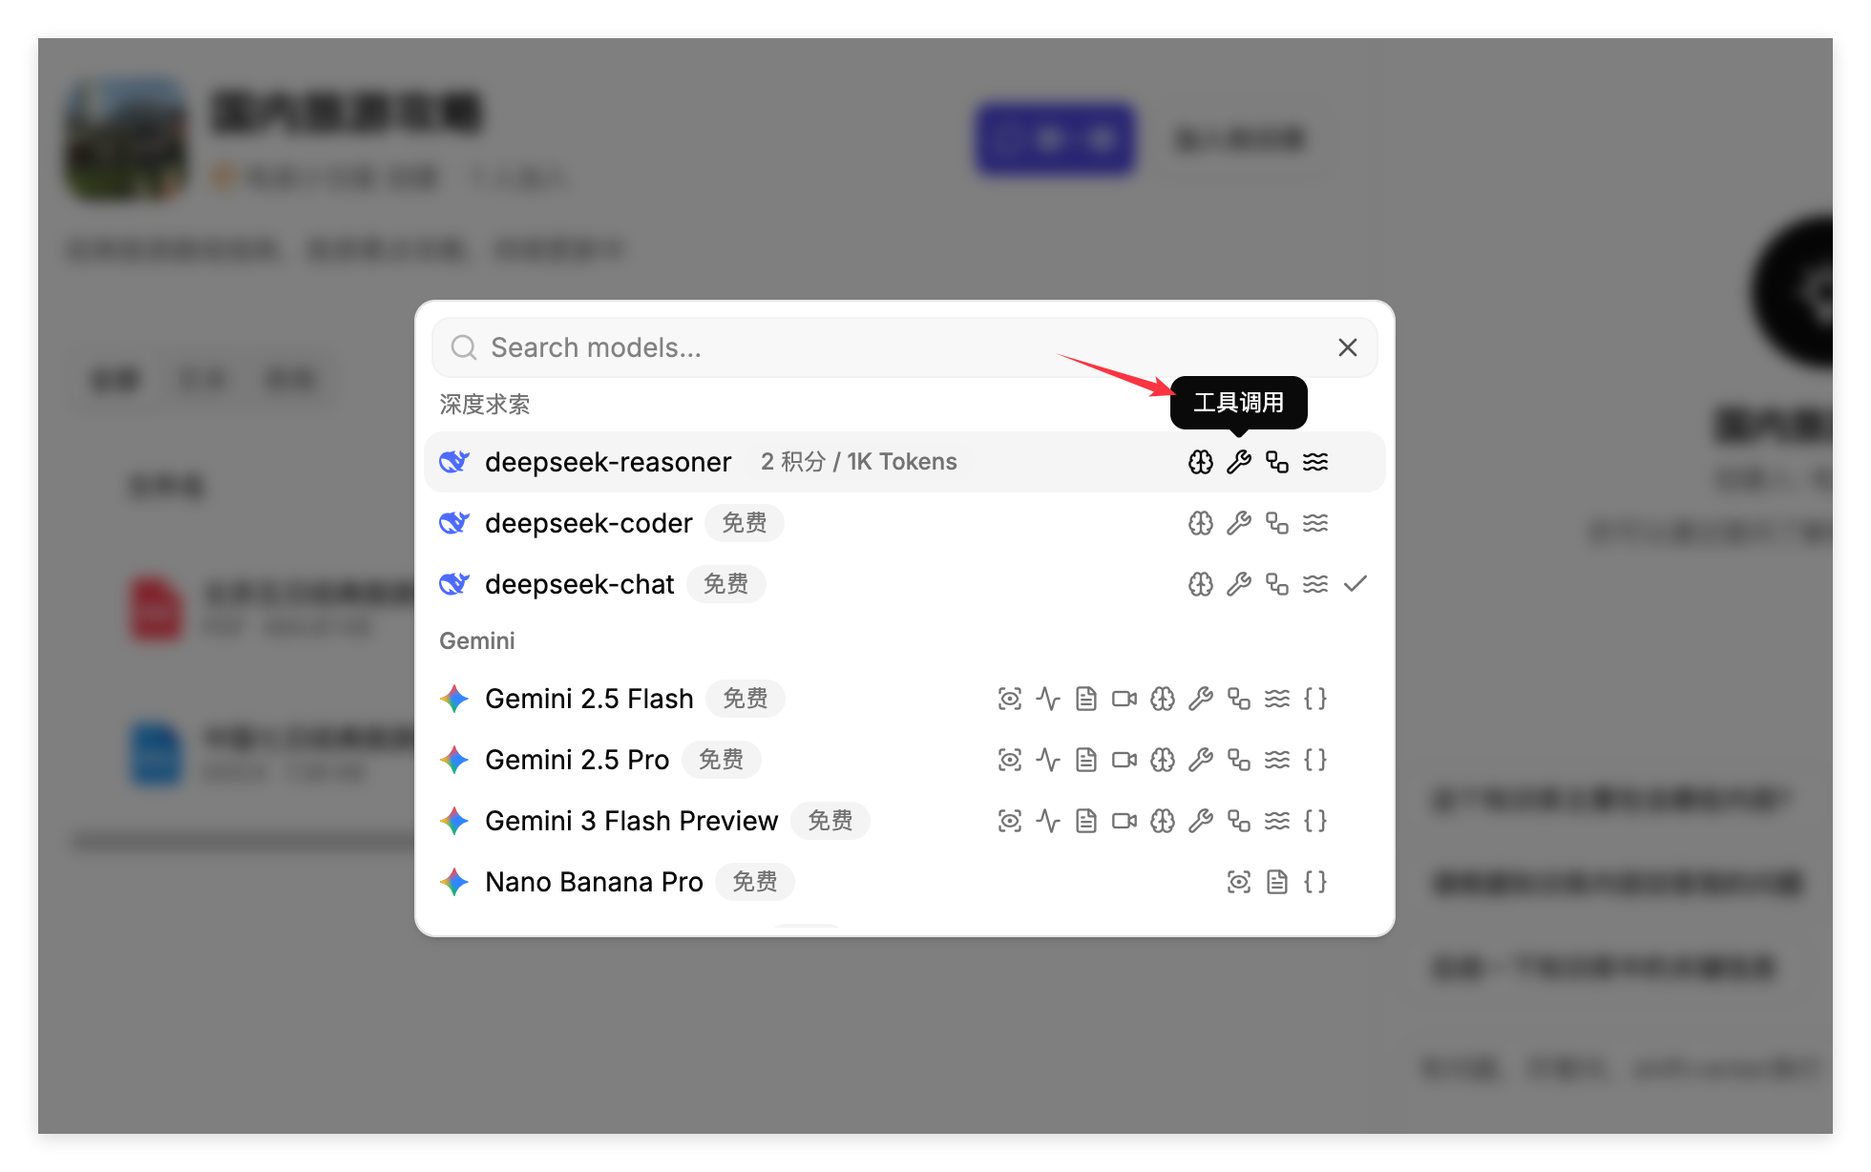Viewport: 1871px width, 1172px height.
Task: Click the document icon on Gemini 2.5 Flash
Action: (x=1086, y=699)
